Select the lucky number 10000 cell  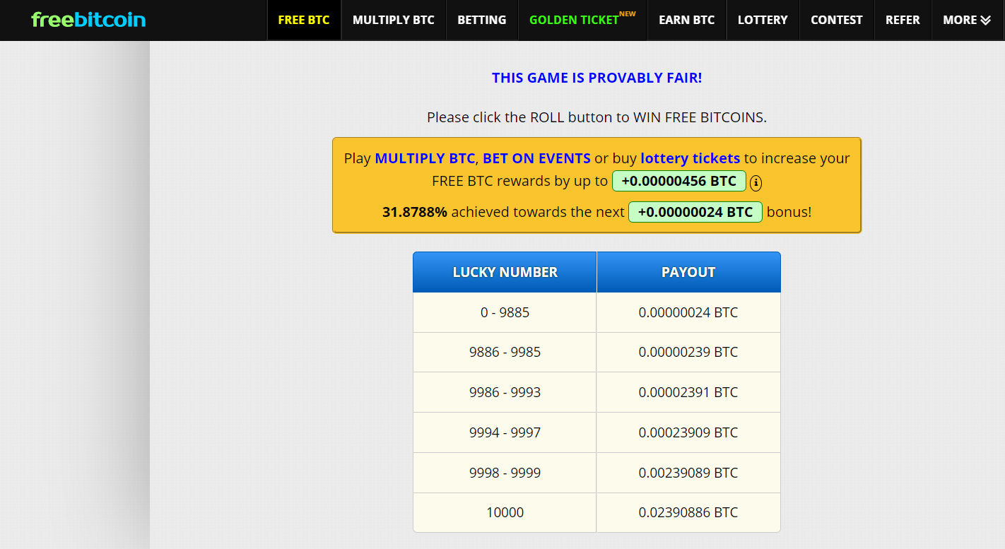505,512
